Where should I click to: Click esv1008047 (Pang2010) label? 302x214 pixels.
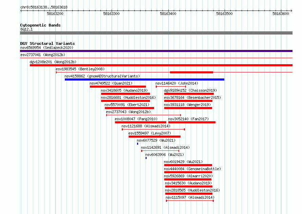136,119
